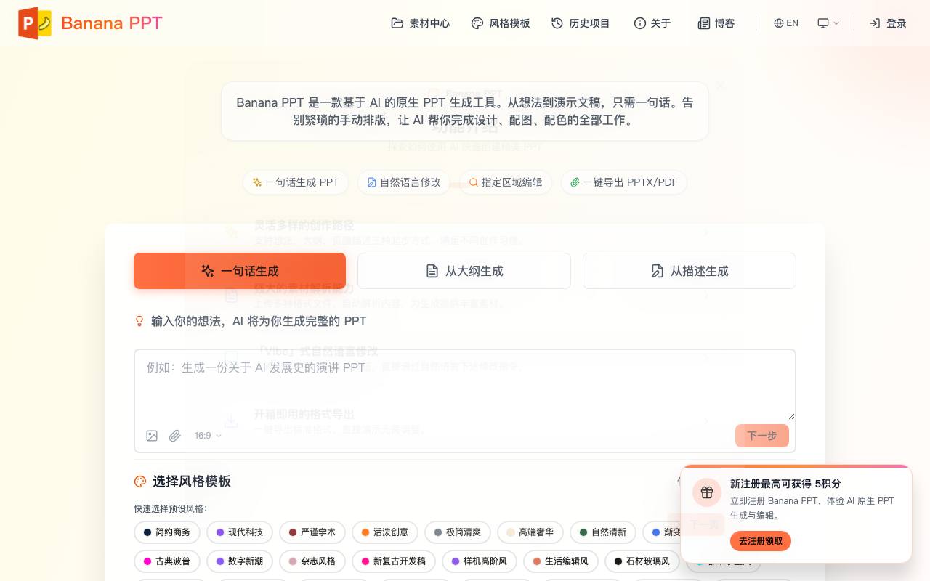Click the 一句话生成 PPT feature pill
The image size is (930, 581).
coord(296,182)
